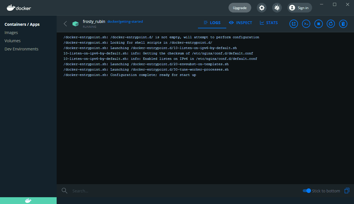Click the Upgrade button
This screenshot has width=354, height=204.
(x=240, y=8)
